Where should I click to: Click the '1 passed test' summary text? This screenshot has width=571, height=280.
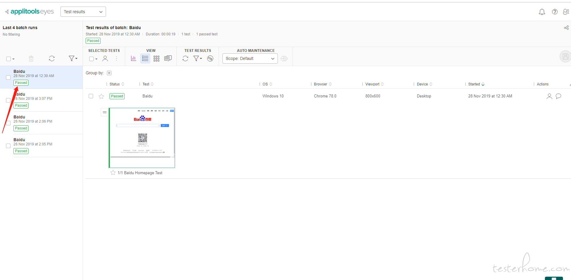pos(207,34)
